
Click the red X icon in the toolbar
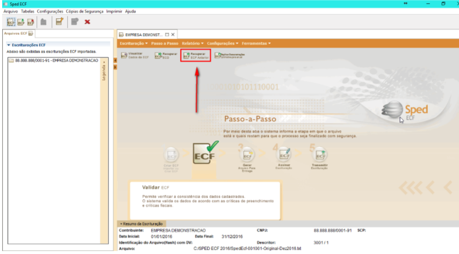tap(87, 22)
